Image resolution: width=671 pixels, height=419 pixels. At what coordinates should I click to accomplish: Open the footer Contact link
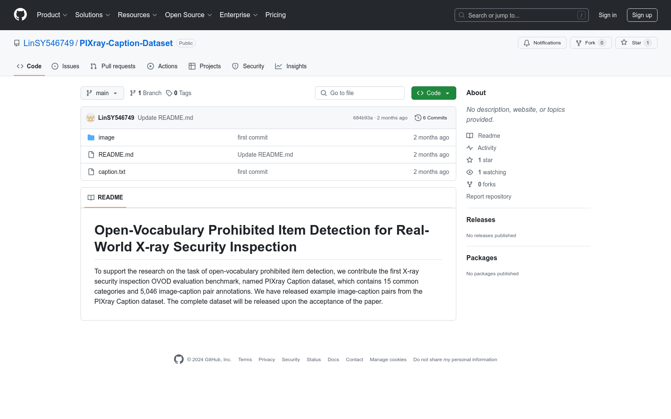(354, 360)
